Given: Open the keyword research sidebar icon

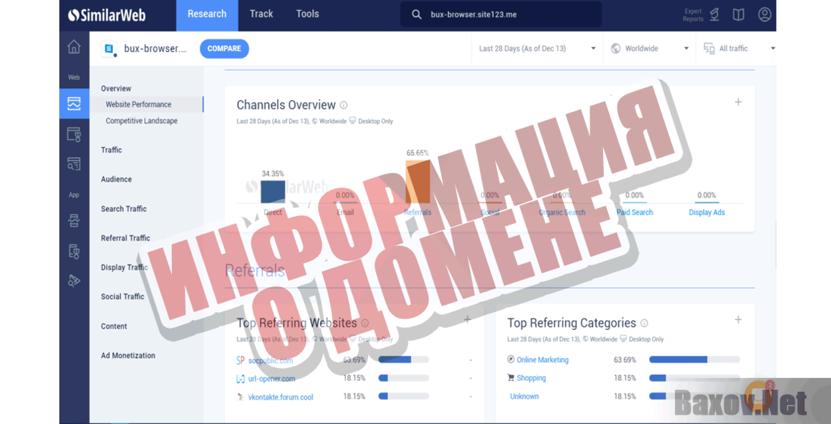Looking at the screenshot, I should [x=74, y=163].
